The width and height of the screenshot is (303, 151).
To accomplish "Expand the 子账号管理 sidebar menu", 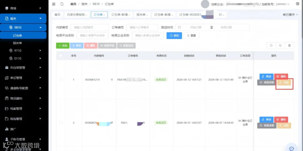I will click(x=23, y=139).
